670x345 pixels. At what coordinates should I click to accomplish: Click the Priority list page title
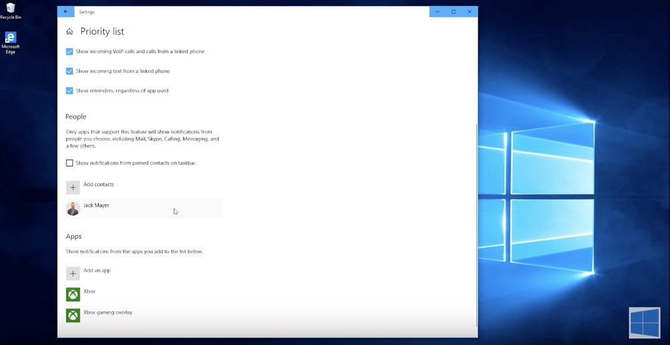point(102,31)
